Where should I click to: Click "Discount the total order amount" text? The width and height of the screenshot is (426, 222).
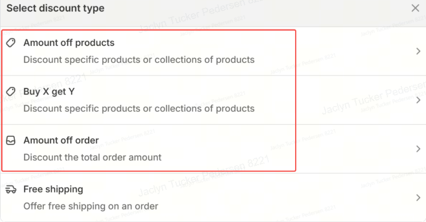point(92,157)
